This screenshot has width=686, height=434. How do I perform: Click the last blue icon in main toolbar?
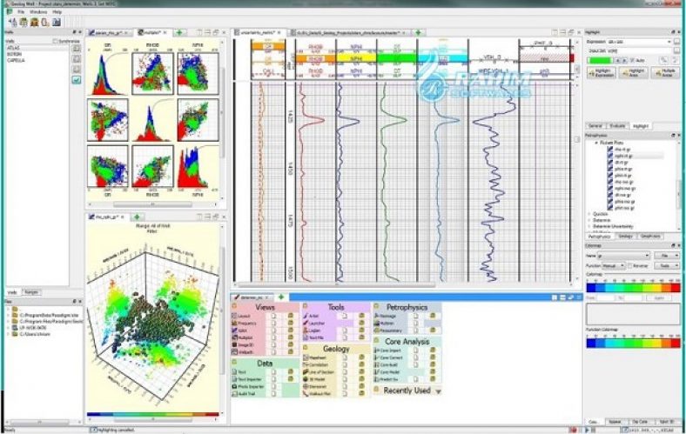57,22
